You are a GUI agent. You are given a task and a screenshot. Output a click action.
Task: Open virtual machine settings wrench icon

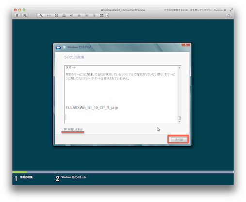[41, 16]
